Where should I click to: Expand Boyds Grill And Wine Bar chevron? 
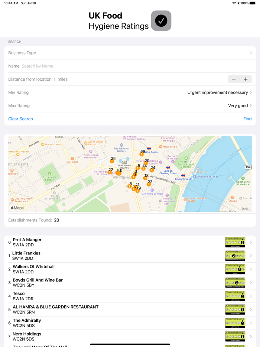[x=251, y=283]
